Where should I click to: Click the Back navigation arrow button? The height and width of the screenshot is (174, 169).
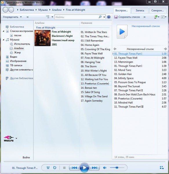click(x=6, y=10)
